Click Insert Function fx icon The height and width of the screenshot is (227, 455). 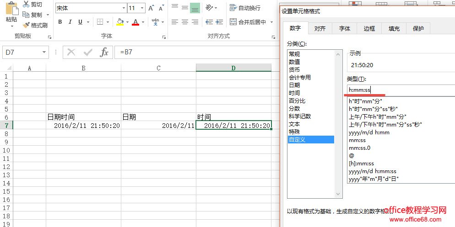pyautogui.click(x=104, y=53)
